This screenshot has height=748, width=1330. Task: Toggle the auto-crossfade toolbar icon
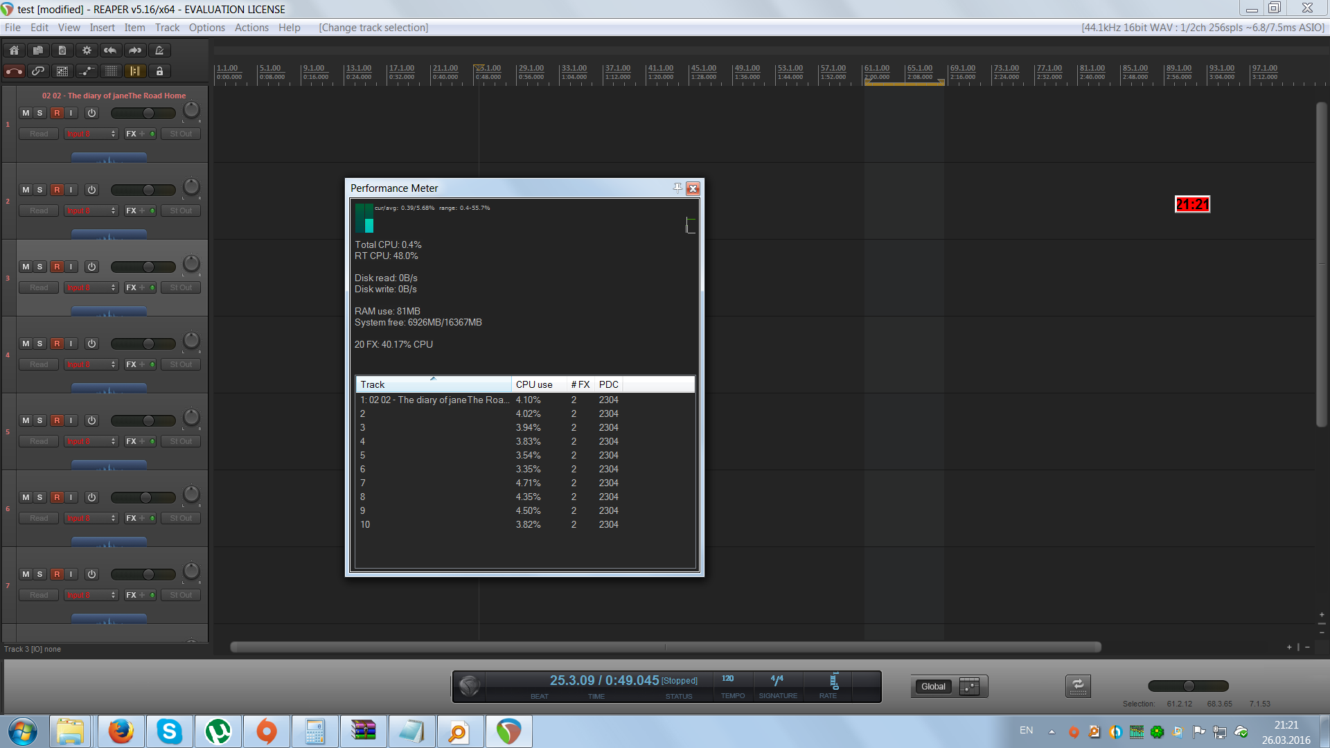coord(14,71)
